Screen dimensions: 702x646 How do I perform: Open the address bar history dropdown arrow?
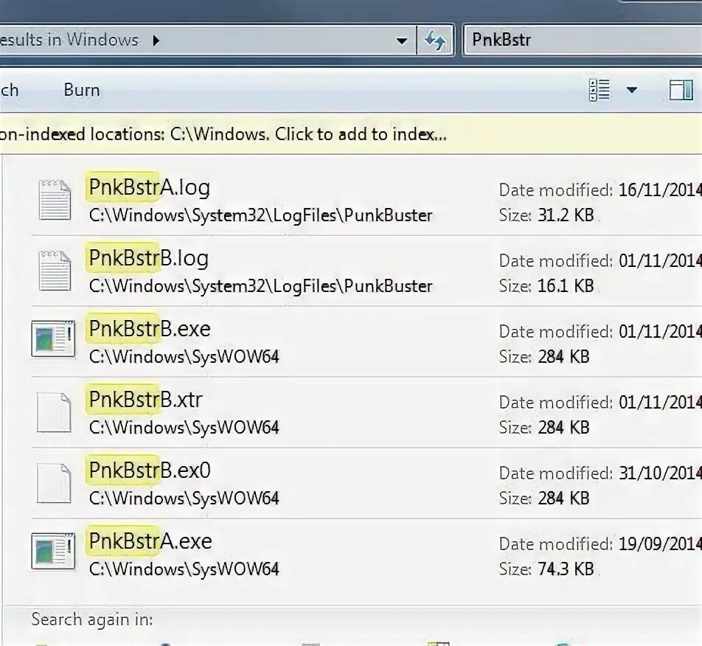402,41
